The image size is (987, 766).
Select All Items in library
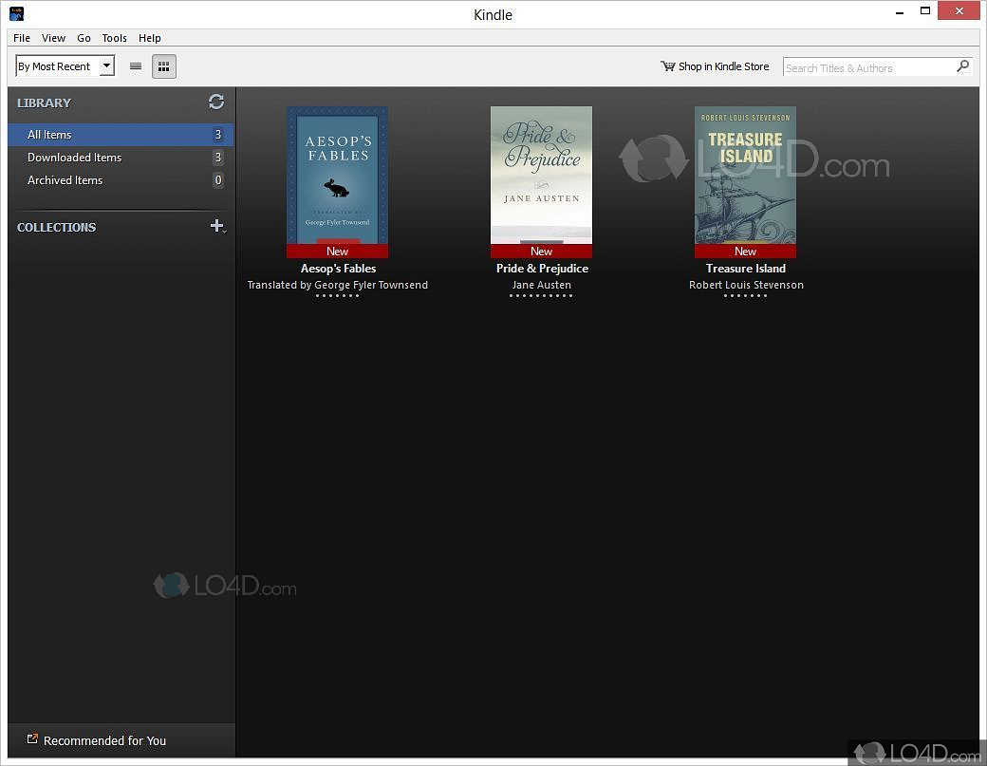click(x=121, y=135)
